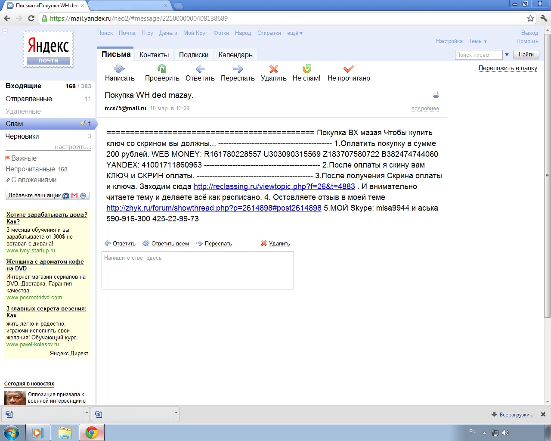Show message details via подробнее
551x441 pixels.
[x=425, y=109]
